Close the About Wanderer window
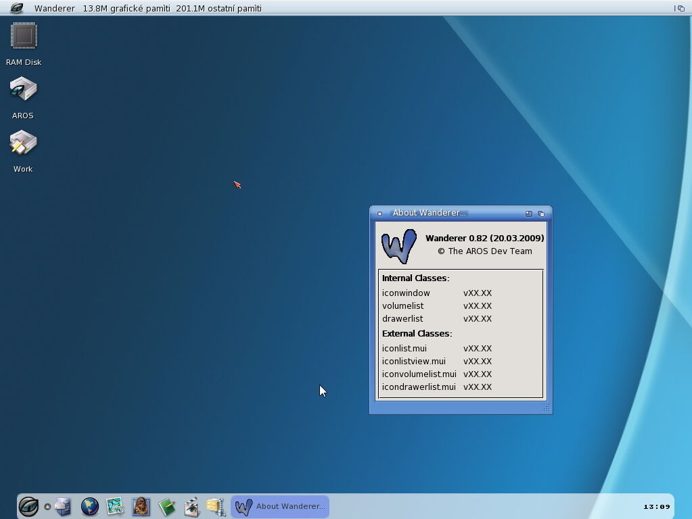The height and width of the screenshot is (519, 692). [379, 214]
